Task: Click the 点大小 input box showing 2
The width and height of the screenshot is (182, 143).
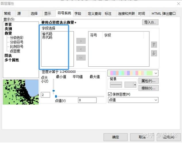Action: pos(45,95)
